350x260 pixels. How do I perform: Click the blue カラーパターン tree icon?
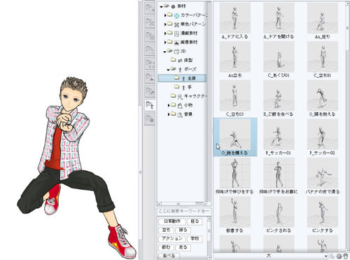click(x=177, y=15)
